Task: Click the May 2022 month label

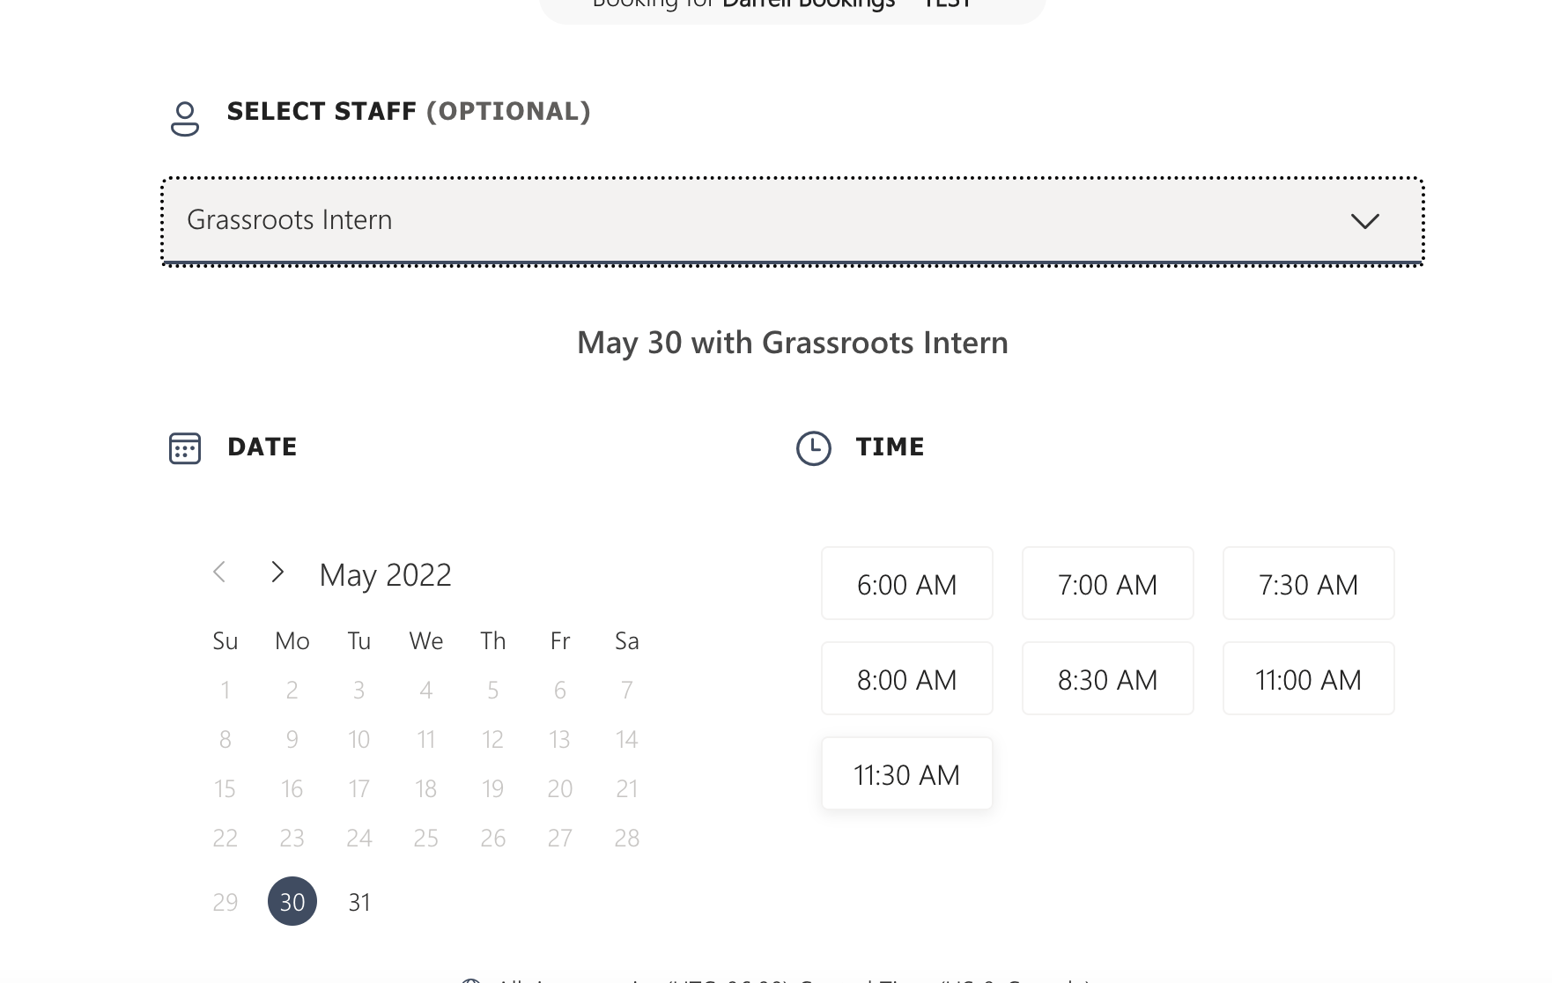Action: 385,575
